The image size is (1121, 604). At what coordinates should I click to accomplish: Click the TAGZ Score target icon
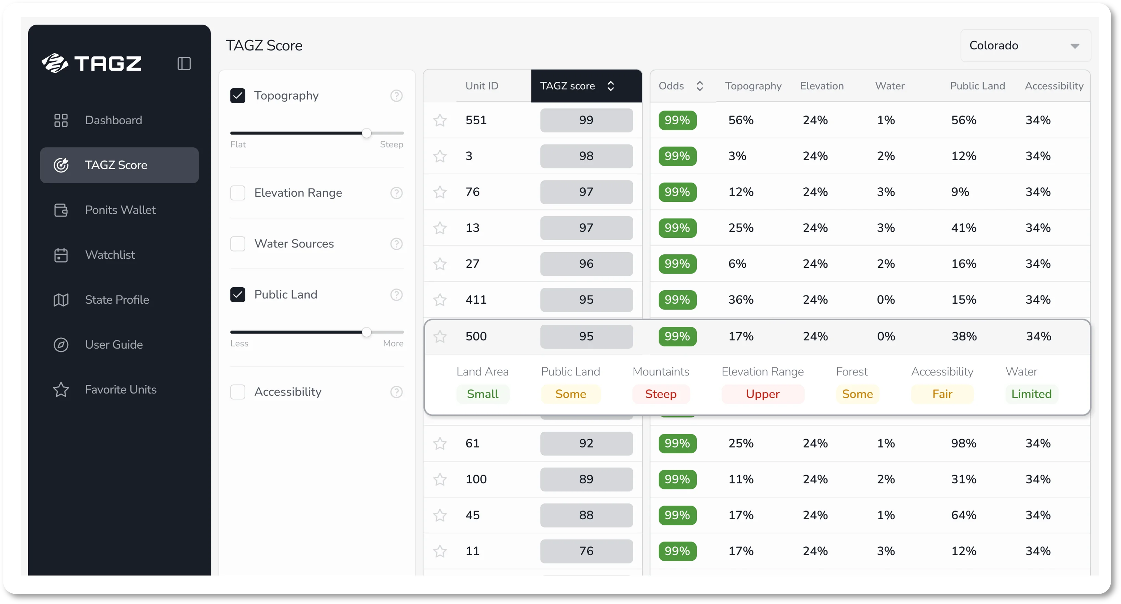(x=61, y=165)
